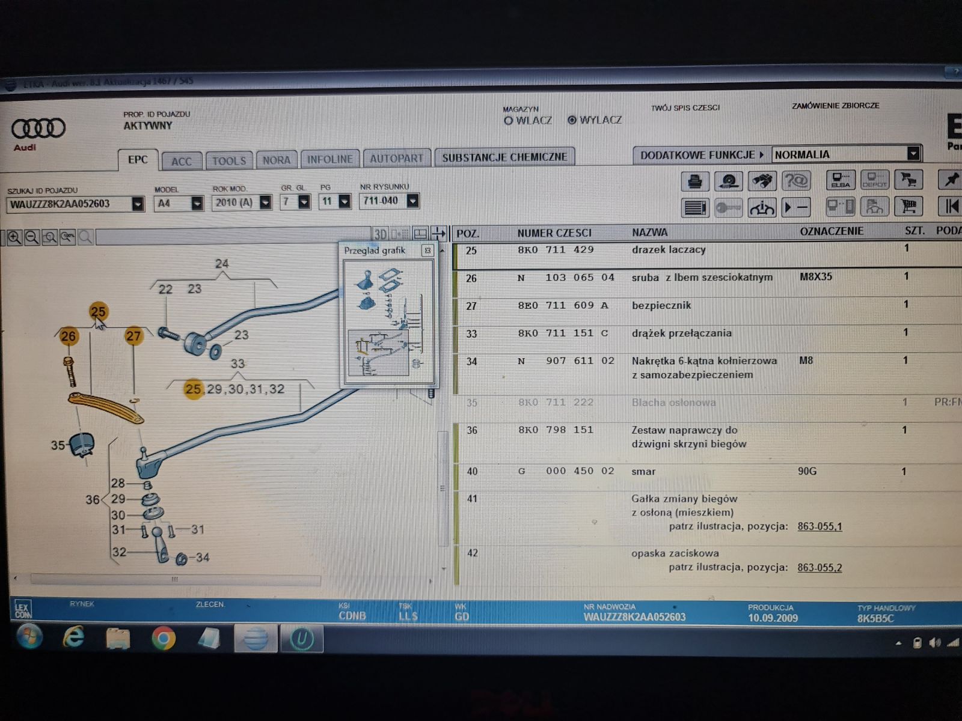Image resolution: width=962 pixels, height=721 pixels.
Task: Toggle the 3D view button
Action: coord(380,234)
